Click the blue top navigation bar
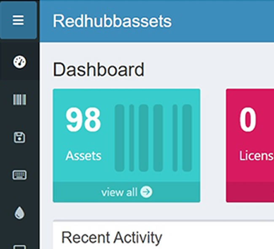 (223, 21)
